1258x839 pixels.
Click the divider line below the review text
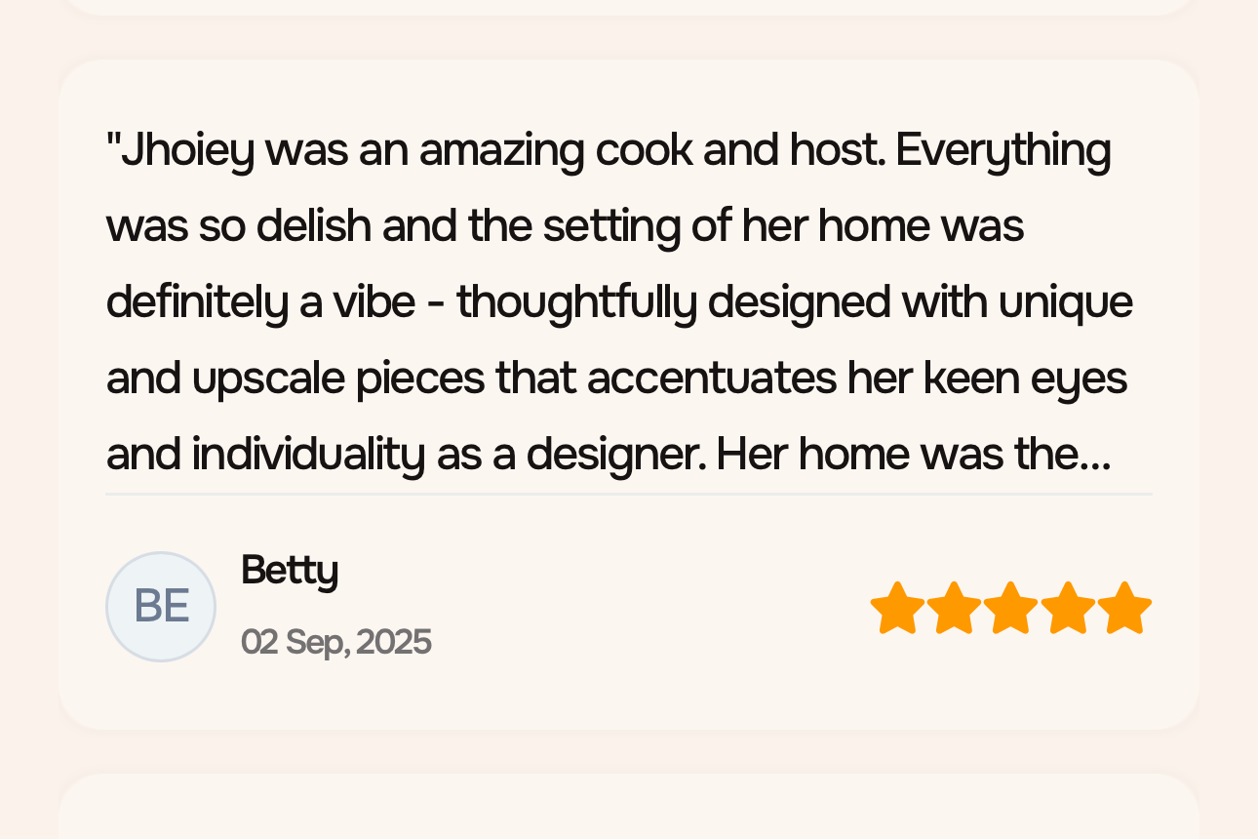click(628, 495)
